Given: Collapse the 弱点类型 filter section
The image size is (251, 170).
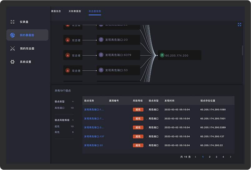Looking at the screenshot, I should (73, 102).
